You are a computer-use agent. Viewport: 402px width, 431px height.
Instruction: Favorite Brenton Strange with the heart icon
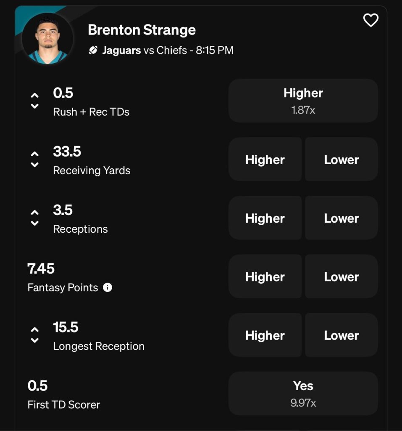(x=370, y=20)
